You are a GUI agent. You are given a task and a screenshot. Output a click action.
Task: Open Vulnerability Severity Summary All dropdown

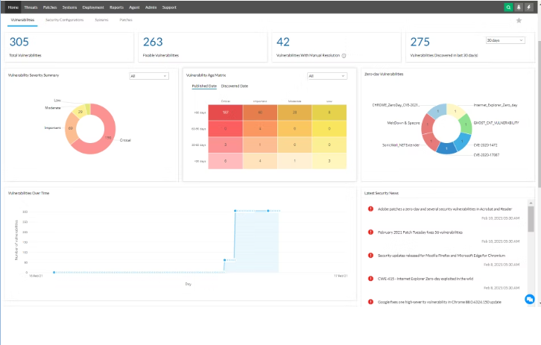(x=148, y=75)
